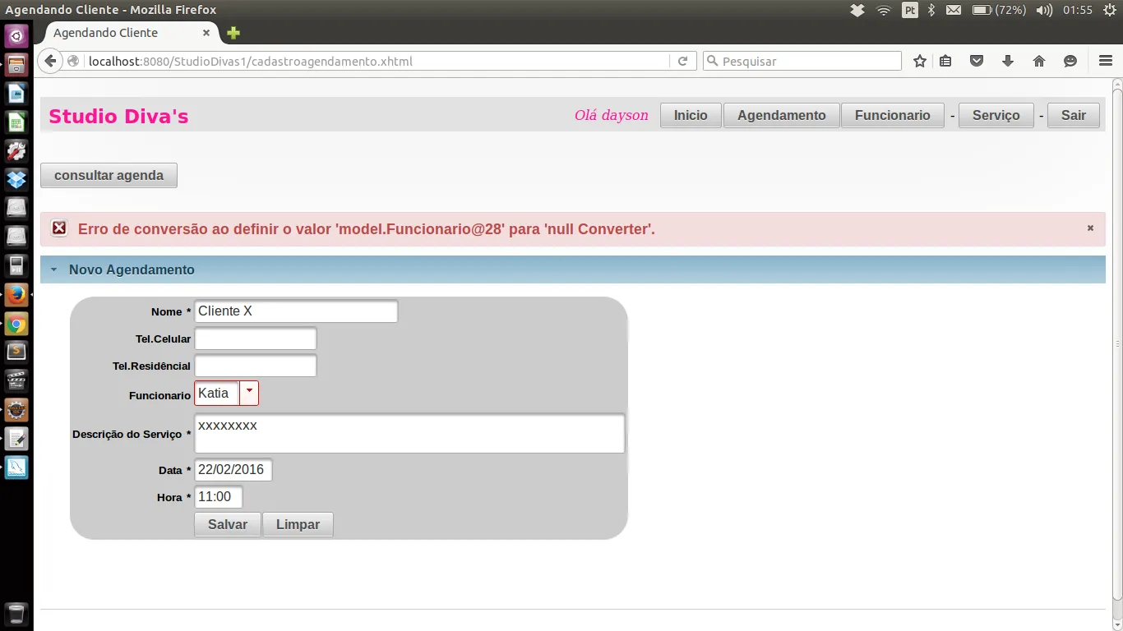The width and height of the screenshot is (1123, 631).
Task: Save the appointment with Salvar
Action: (x=228, y=525)
